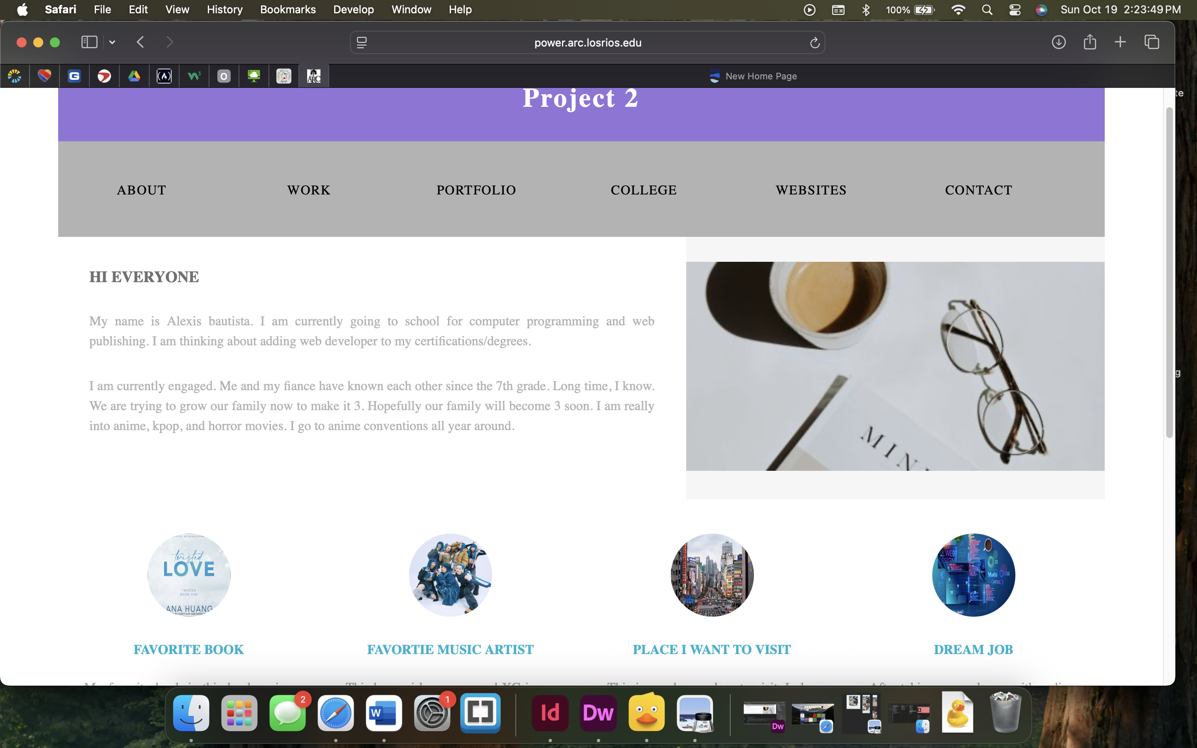Click the PORTFOLIO navigation link

[476, 190]
